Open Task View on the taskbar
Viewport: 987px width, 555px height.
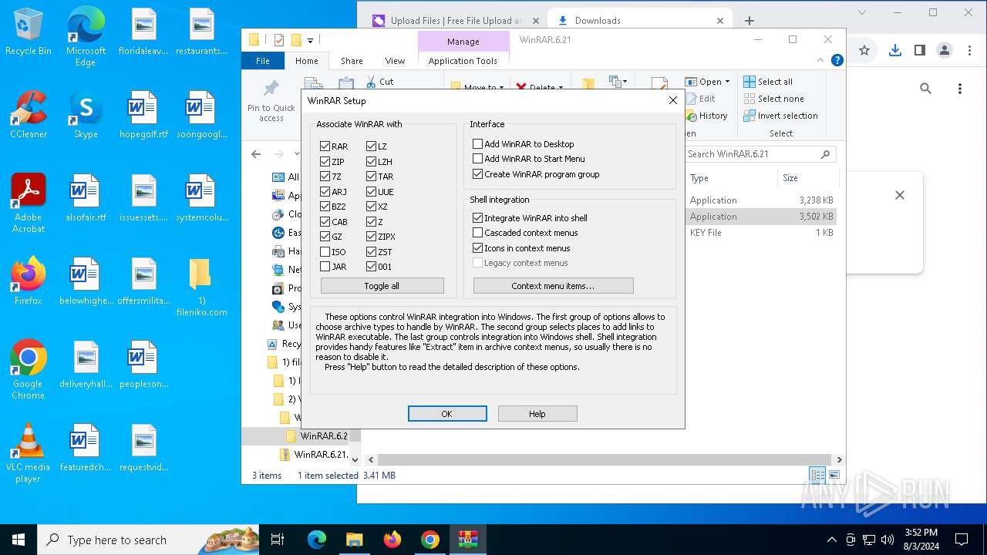278,540
